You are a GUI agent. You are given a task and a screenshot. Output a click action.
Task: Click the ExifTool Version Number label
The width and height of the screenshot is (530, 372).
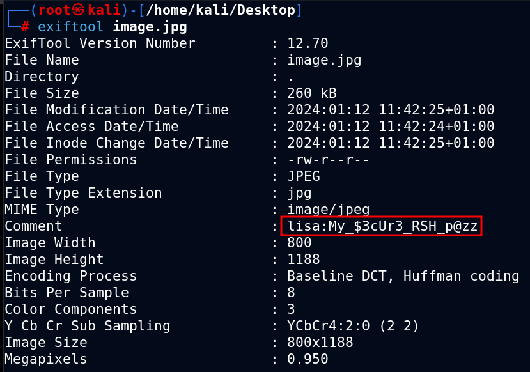(100, 43)
